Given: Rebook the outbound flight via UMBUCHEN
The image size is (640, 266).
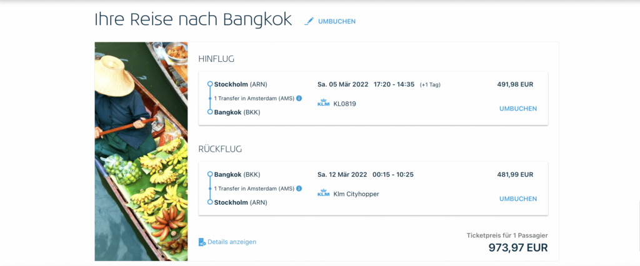Looking at the screenshot, I should pyautogui.click(x=517, y=109).
